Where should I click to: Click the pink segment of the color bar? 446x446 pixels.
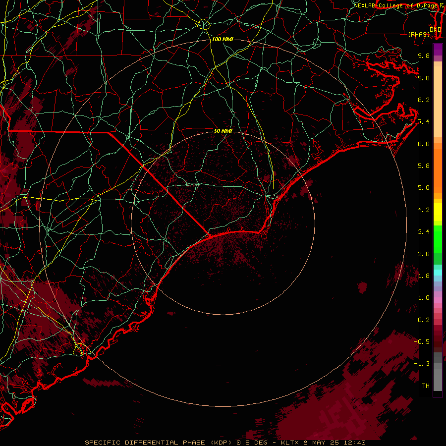(438, 300)
